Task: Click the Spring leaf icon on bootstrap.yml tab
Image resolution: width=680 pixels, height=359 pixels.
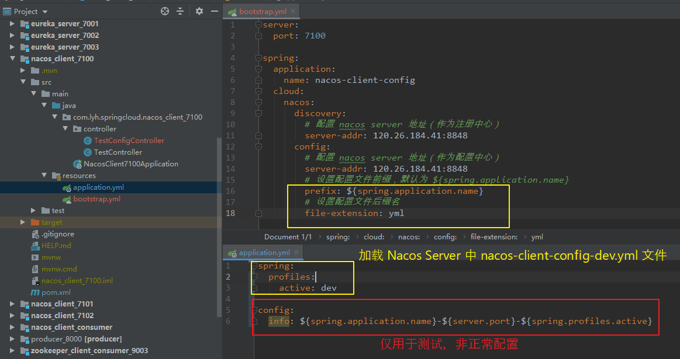Action: click(232, 11)
